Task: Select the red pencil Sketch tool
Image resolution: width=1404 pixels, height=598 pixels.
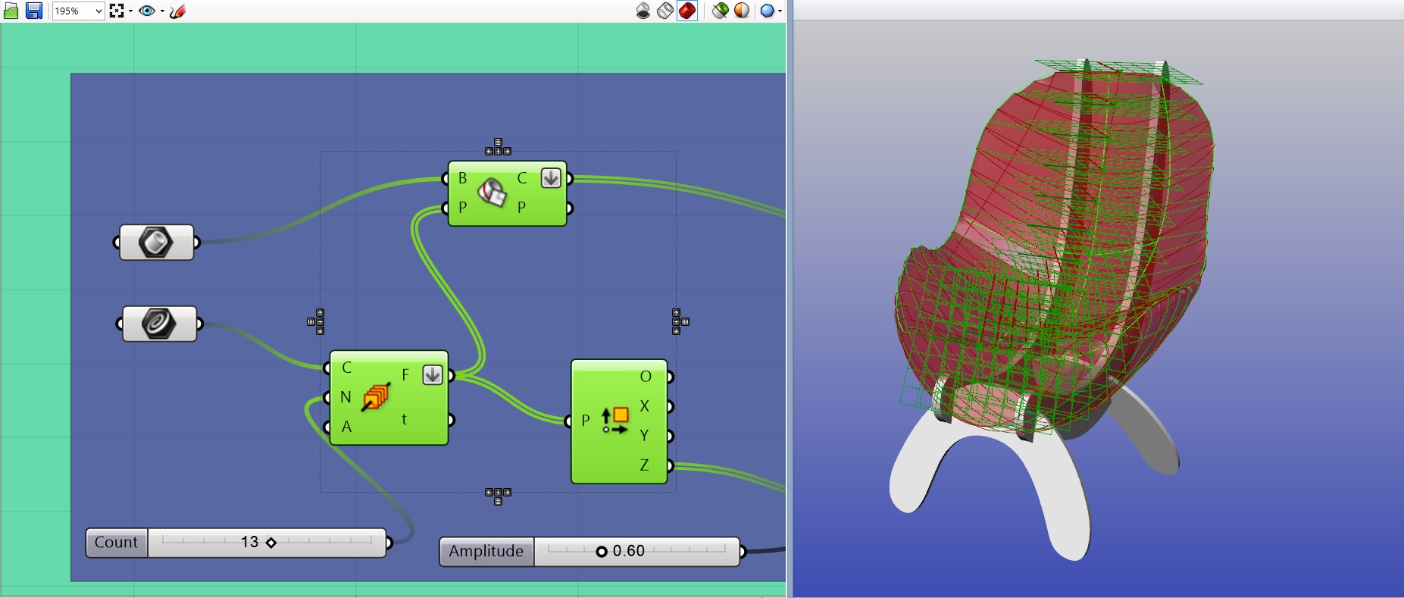Action: coord(177,11)
